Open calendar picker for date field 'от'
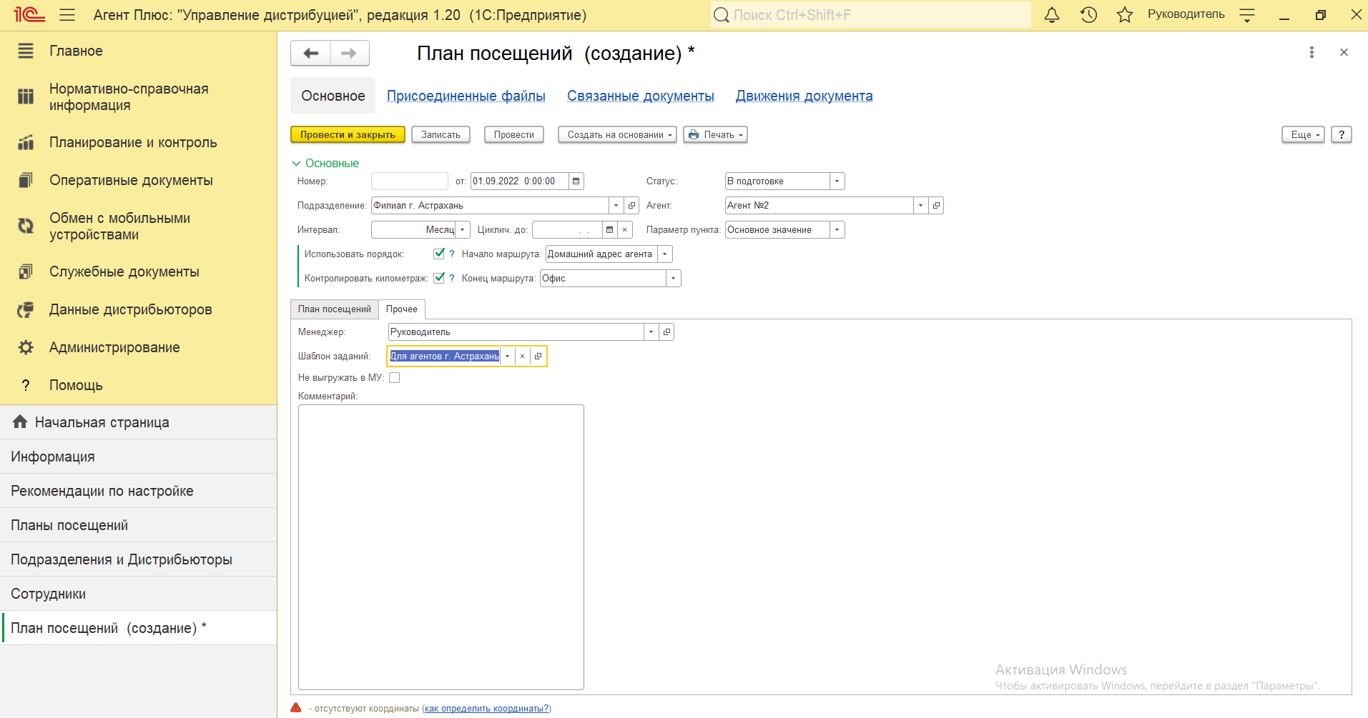 pyautogui.click(x=576, y=181)
